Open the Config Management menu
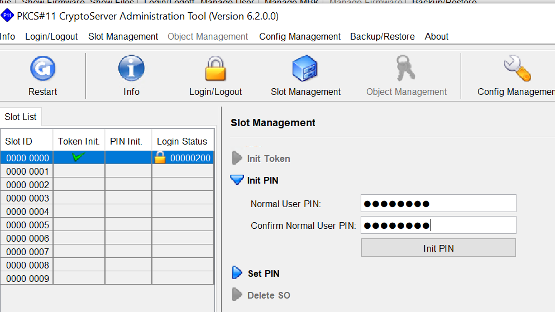555x312 pixels. click(x=300, y=36)
